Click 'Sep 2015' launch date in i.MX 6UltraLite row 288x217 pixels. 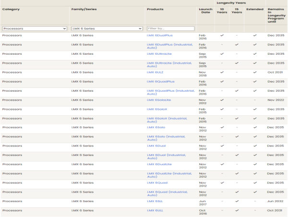pos(203,55)
